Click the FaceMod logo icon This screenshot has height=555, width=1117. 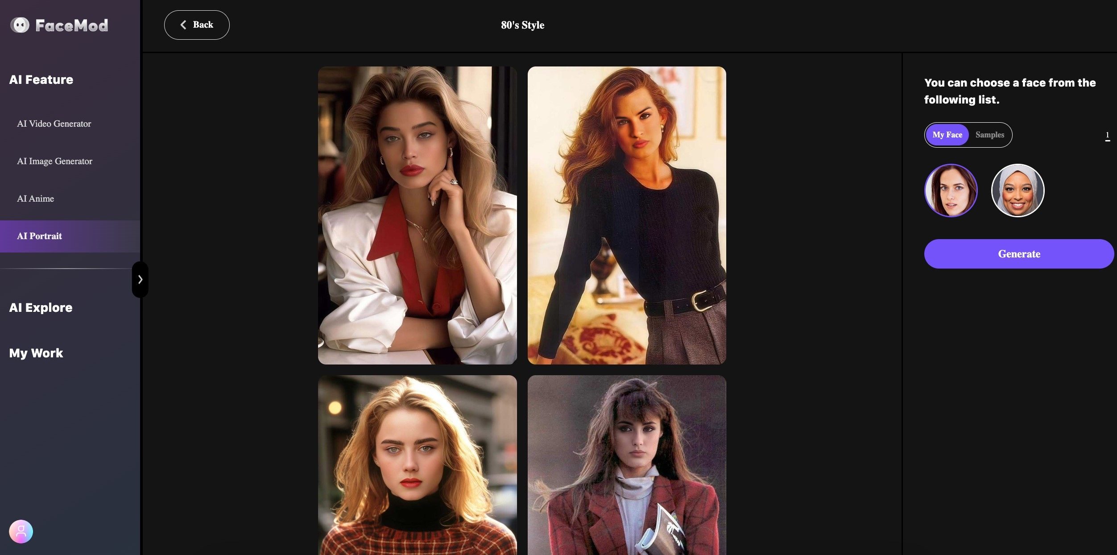[x=19, y=24]
